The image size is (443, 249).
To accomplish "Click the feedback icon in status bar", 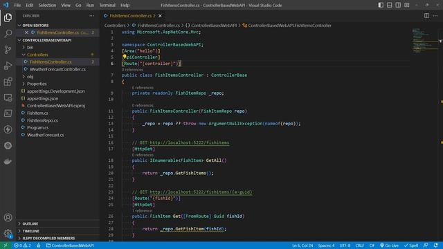I will 426,246.
